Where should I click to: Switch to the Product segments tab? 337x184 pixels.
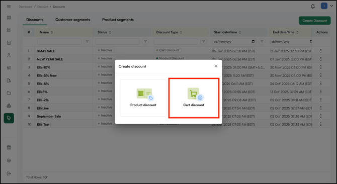pos(118,20)
